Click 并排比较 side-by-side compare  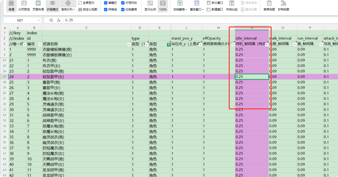click(x=232, y=6)
